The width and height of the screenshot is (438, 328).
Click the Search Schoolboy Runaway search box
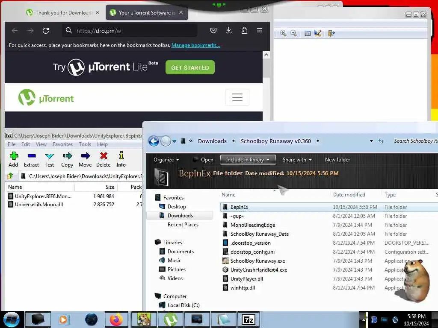tap(415, 141)
